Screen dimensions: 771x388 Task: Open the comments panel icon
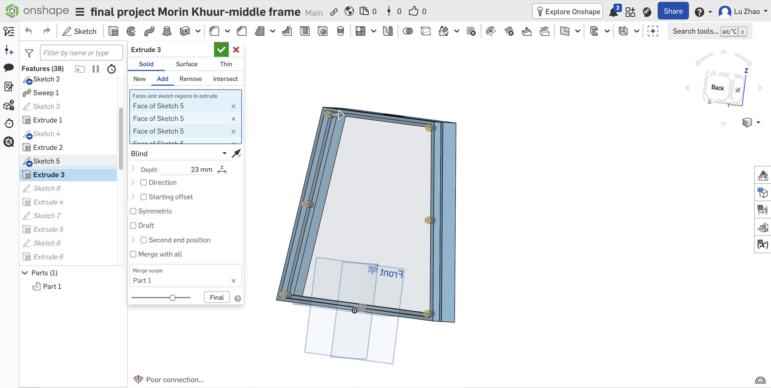click(x=9, y=68)
